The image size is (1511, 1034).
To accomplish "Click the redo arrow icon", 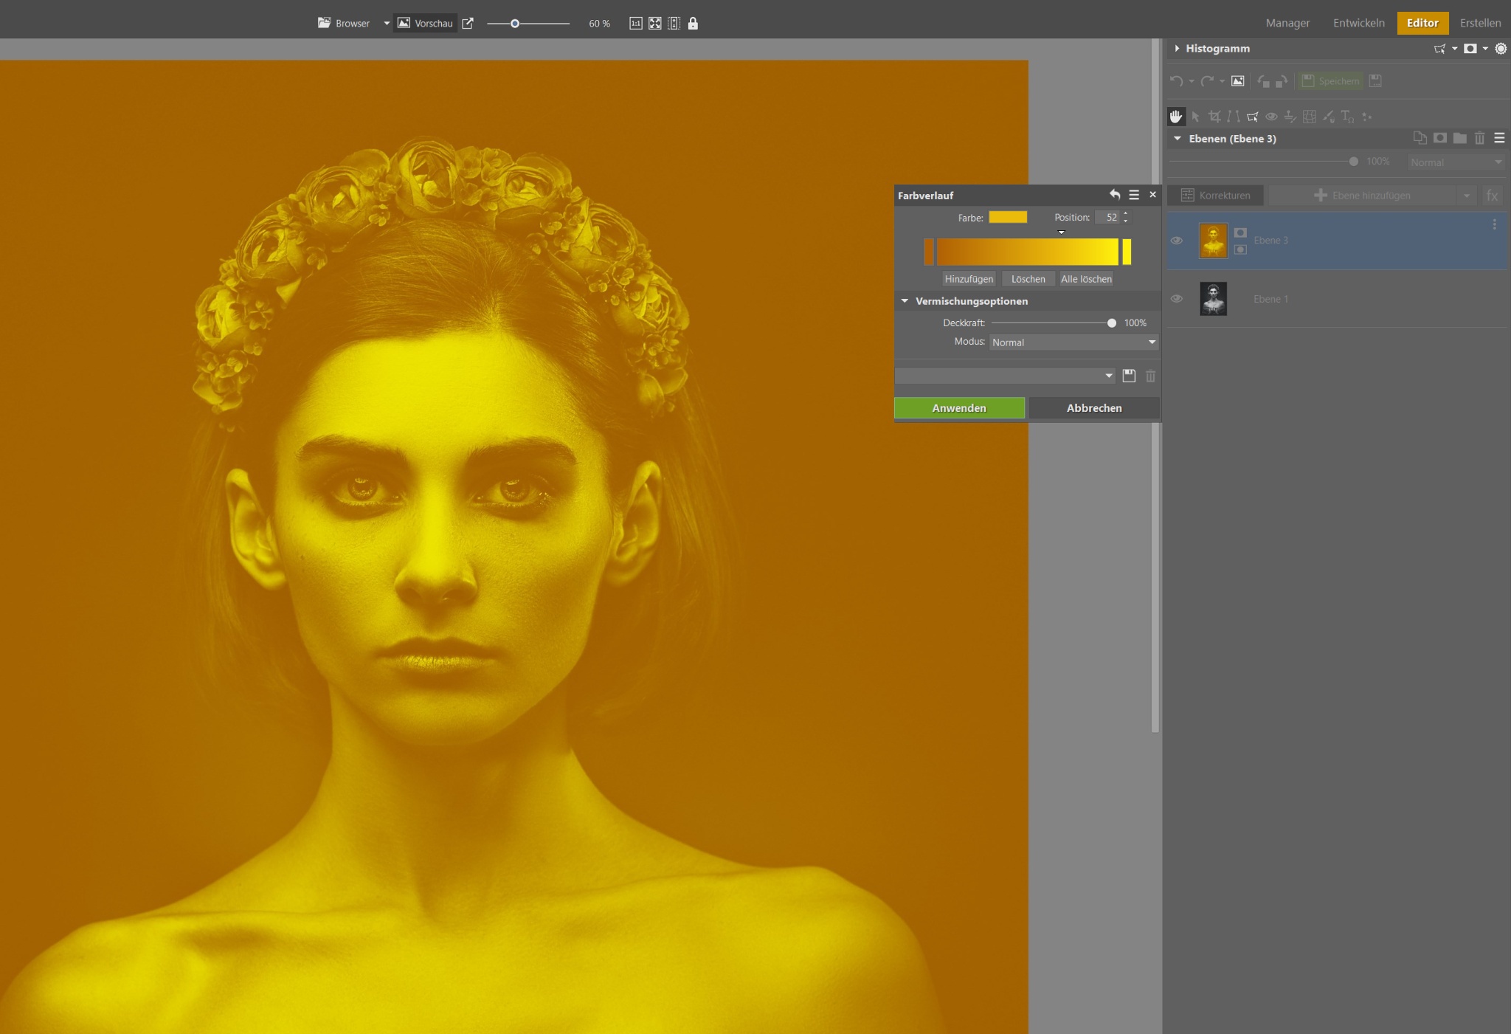I will 1207,81.
